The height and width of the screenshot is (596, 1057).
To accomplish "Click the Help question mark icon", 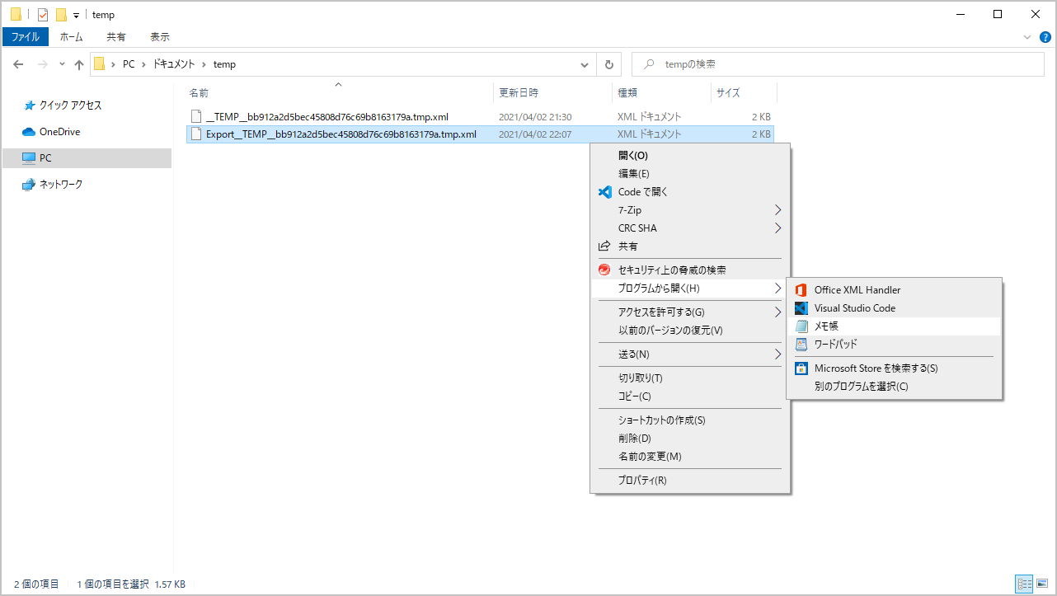I will tap(1045, 37).
